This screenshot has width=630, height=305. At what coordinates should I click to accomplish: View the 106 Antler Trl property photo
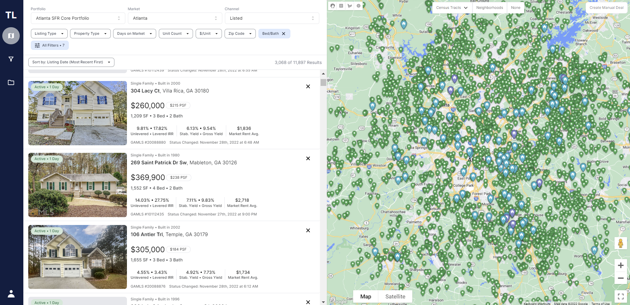point(78,257)
